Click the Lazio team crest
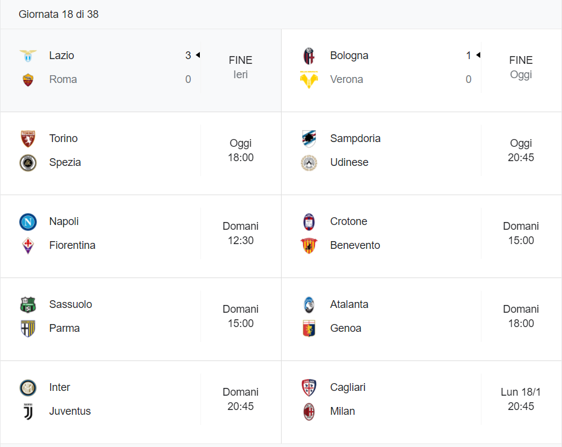 click(28, 56)
